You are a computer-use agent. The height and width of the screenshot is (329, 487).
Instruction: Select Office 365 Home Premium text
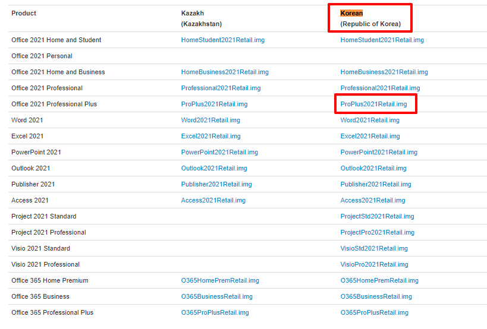50,281
